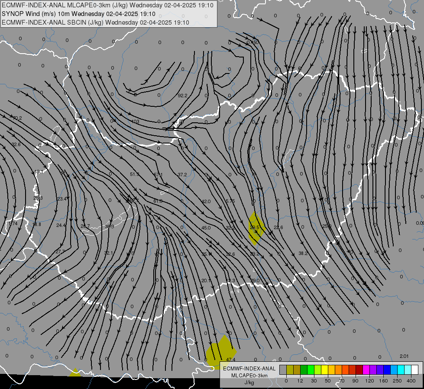
Task: Select the white swatch at the scale end
Action: [x=415, y=370]
